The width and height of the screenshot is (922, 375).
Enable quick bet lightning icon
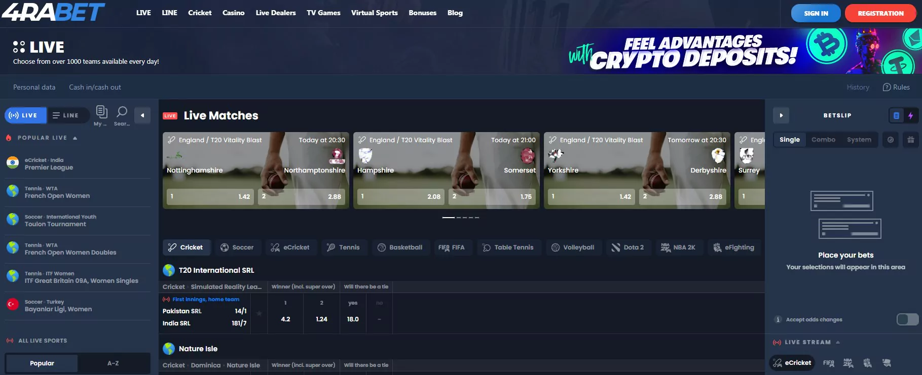tap(910, 115)
